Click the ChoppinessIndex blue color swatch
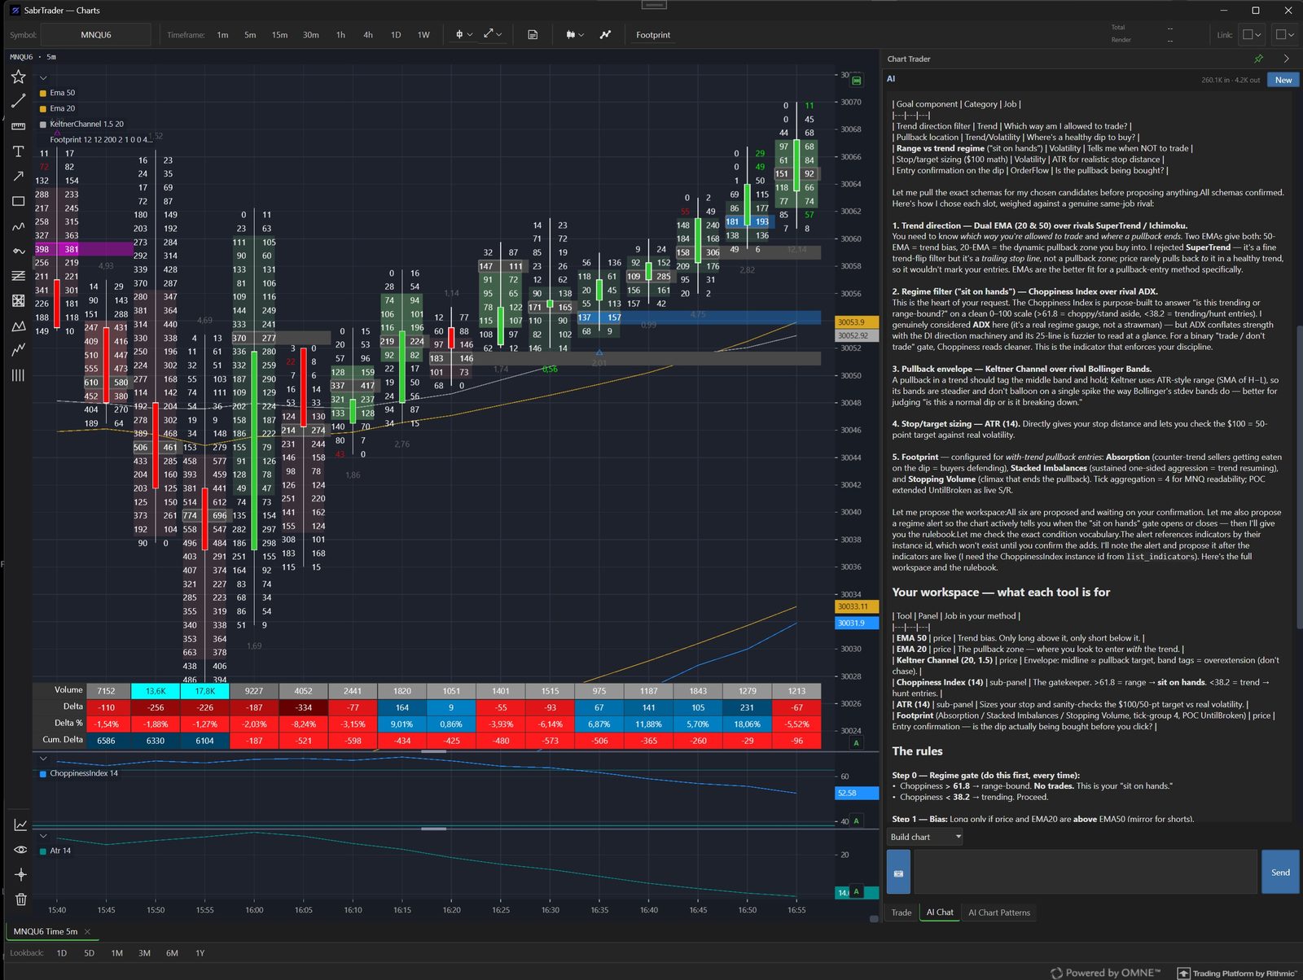This screenshot has height=980, width=1303. (43, 774)
